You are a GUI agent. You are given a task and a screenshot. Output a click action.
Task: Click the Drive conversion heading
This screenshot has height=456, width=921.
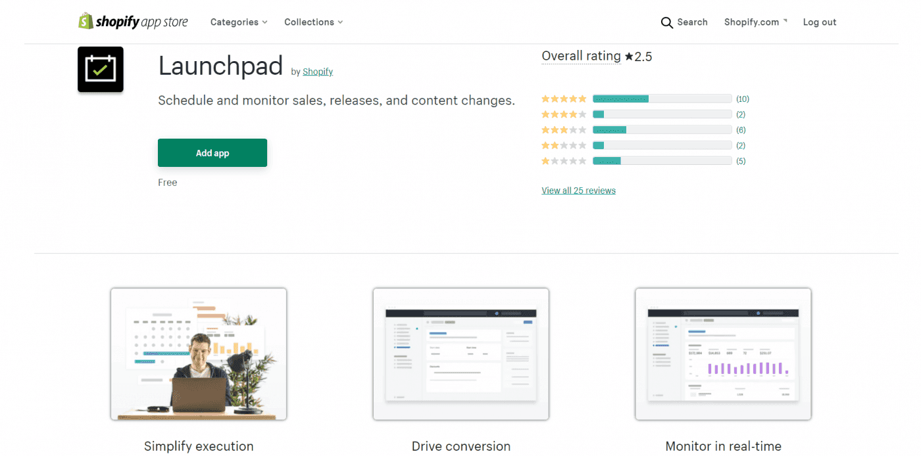click(x=460, y=446)
